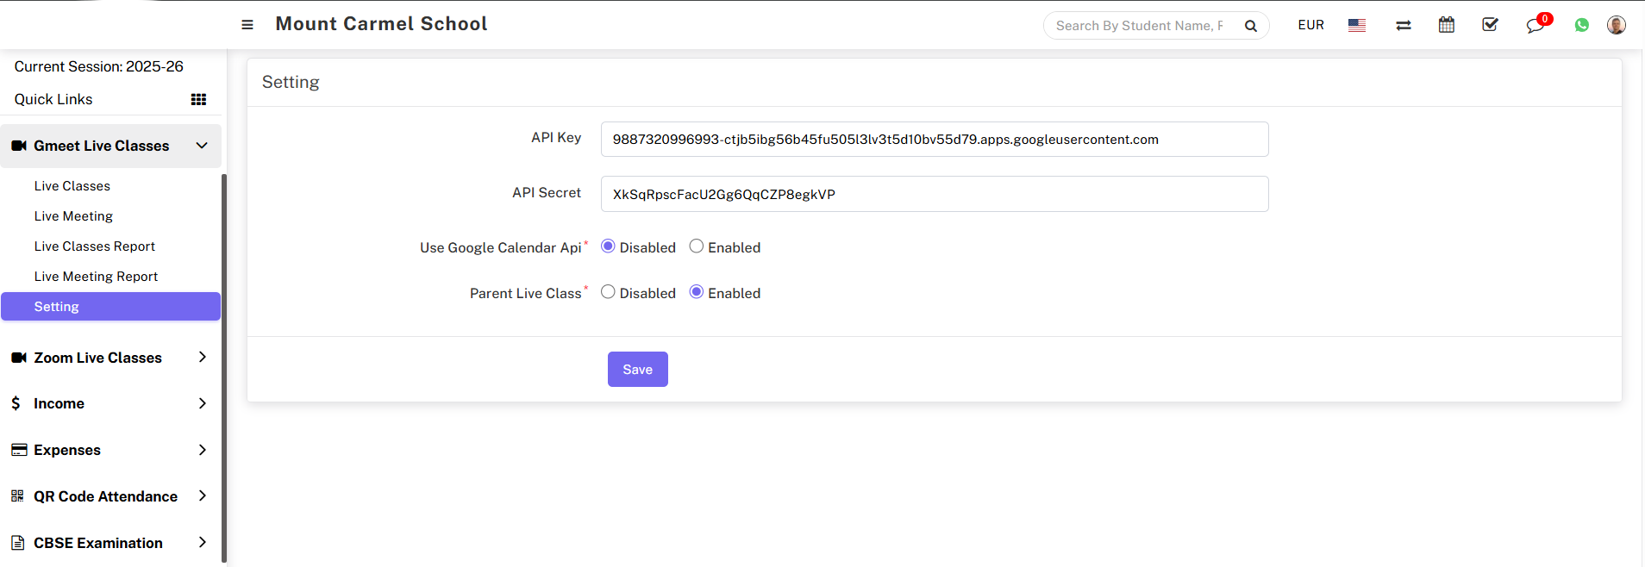This screenshot has width=1645, height=567.
Task: Click the WhatsApp icon in header
Action: tap(1581, 26)
